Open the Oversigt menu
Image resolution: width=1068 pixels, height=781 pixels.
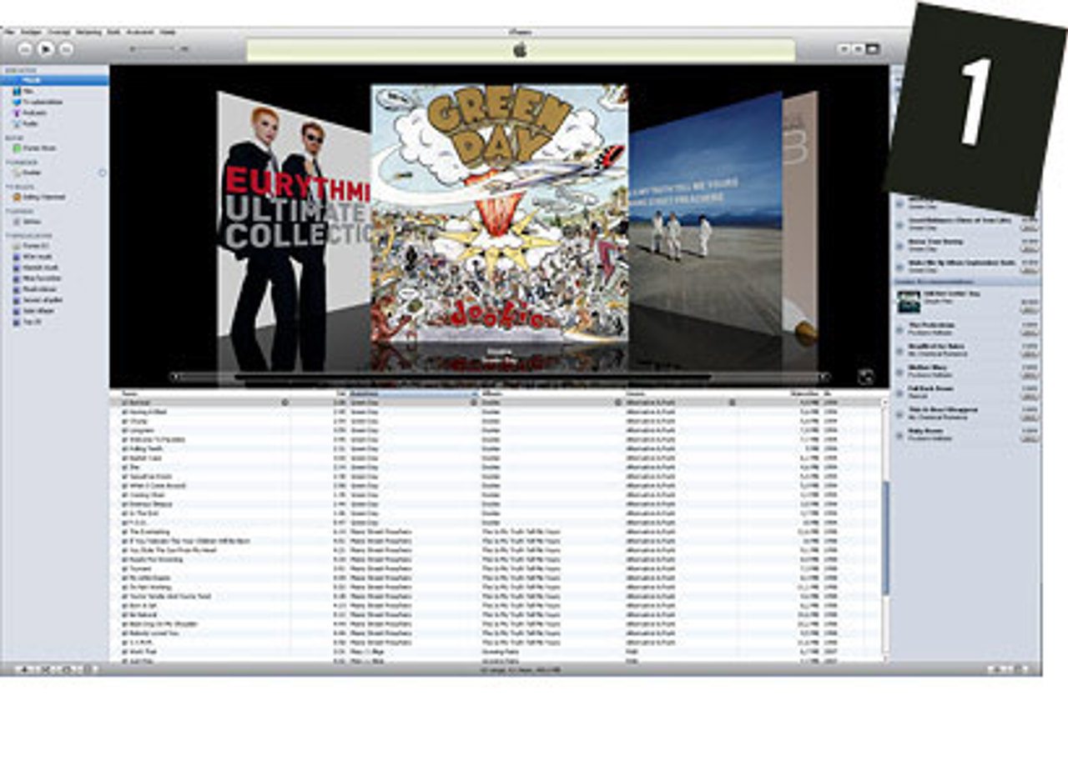click(58, 32)
